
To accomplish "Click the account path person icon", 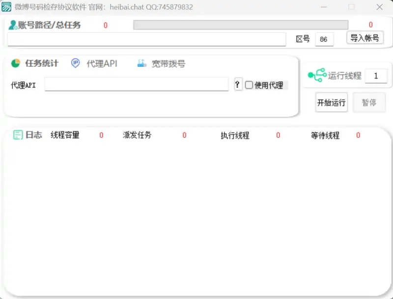I will (13, 25).
